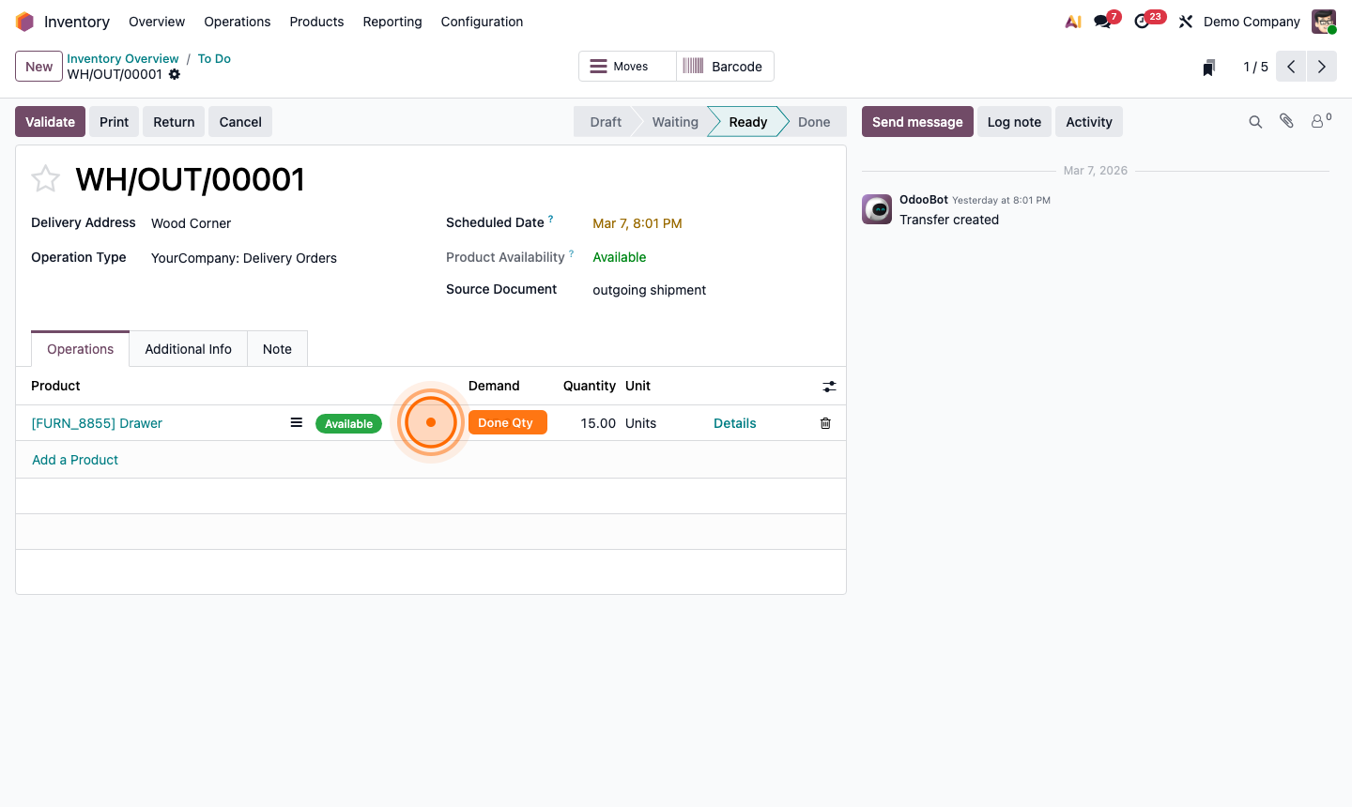
Task: Go to next record with pager arrow
Action: pyautogui.click(x=1322, y=67)
